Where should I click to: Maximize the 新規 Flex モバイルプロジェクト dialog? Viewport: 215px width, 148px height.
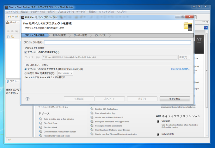182,16
